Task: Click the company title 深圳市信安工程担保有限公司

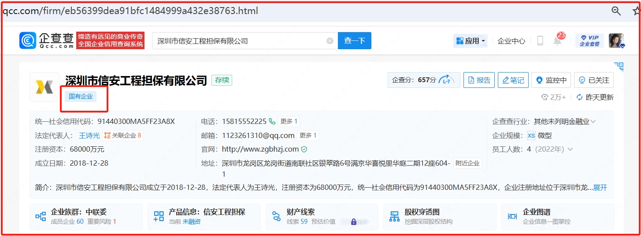Action: [x=136, y=80]
